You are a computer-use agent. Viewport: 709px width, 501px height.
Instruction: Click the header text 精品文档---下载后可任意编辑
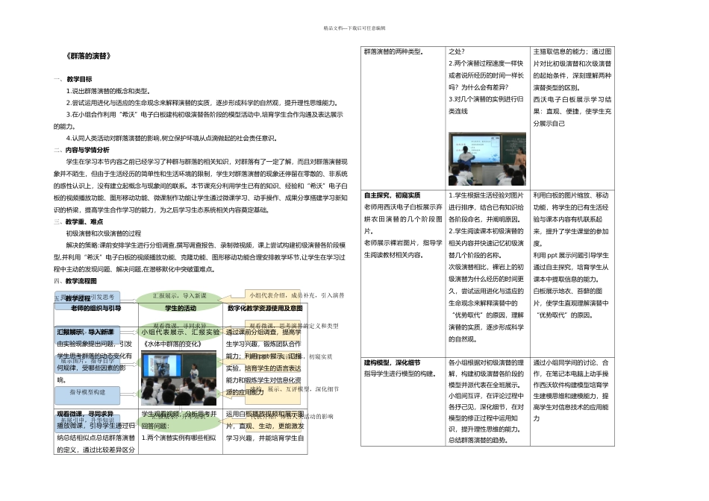pos(354,28)
